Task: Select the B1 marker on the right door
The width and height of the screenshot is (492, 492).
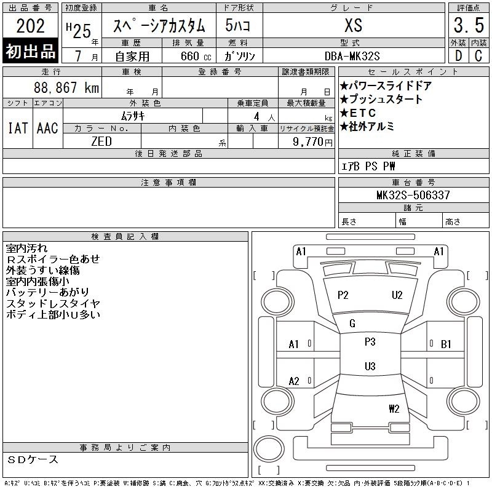Action: (x=446, y=344)
